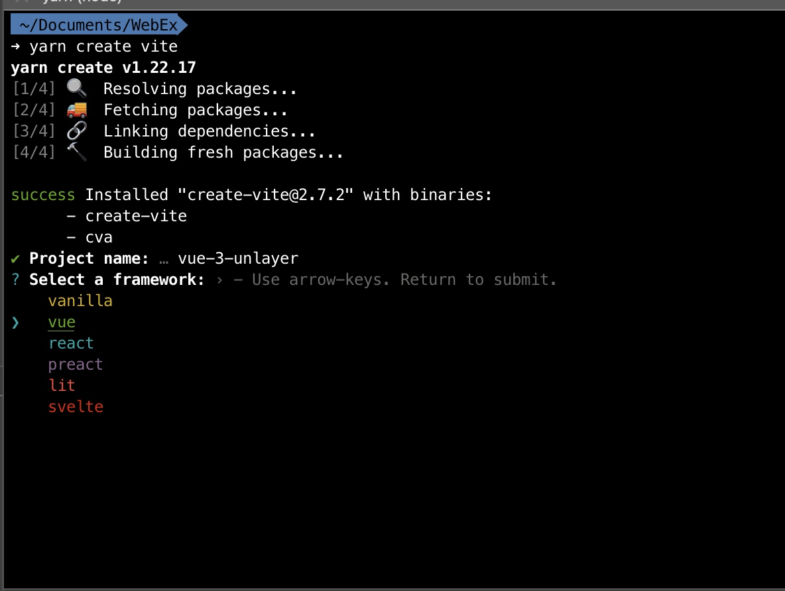
Task: Click the magnifying glass emoji icon
Action: (77, 89)
